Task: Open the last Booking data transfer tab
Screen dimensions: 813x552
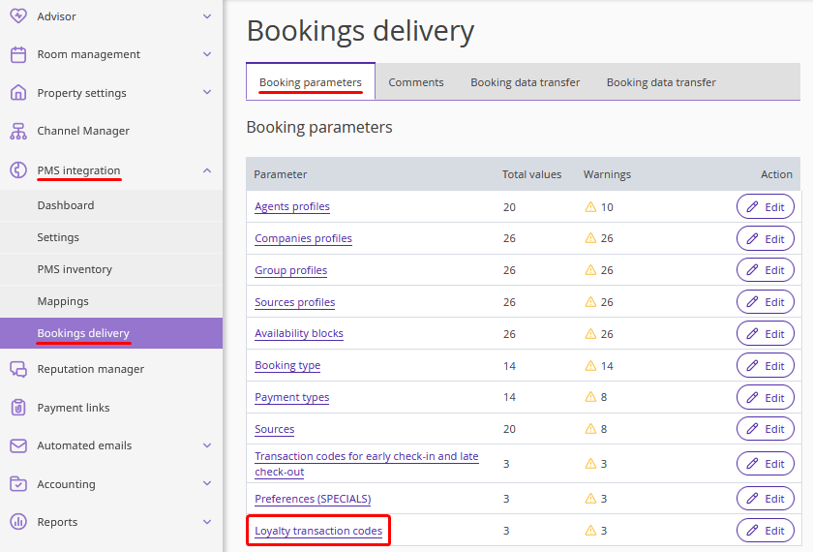Action: pos(661,82)
